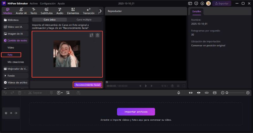Enter fullscreen preview in the player

click(x=184, y=86)
